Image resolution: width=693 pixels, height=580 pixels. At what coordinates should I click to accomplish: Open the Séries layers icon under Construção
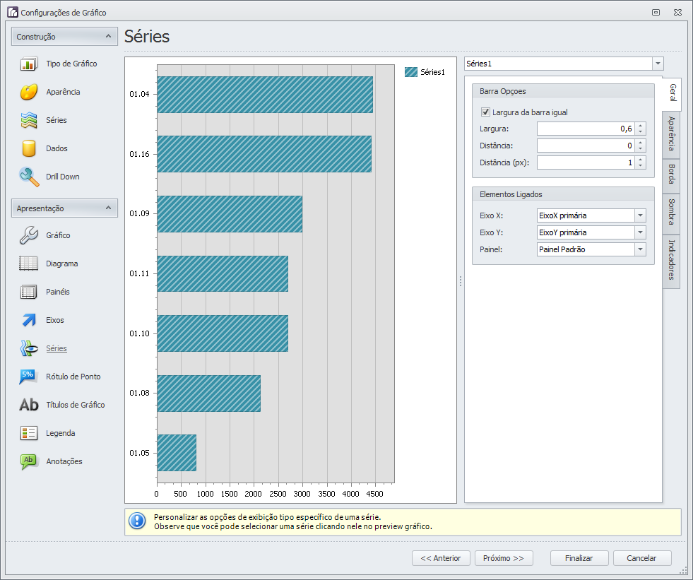(29, 120)
